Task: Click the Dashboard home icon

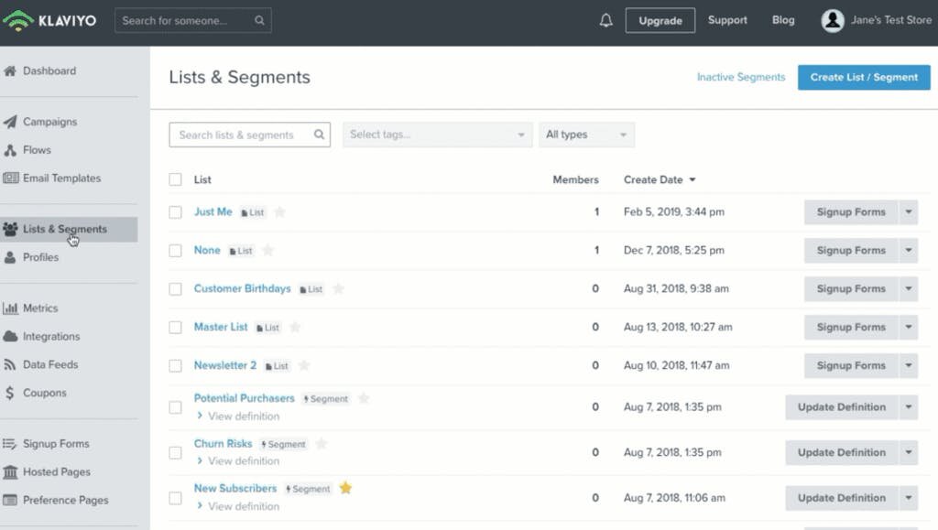Action: click(10, 70)
